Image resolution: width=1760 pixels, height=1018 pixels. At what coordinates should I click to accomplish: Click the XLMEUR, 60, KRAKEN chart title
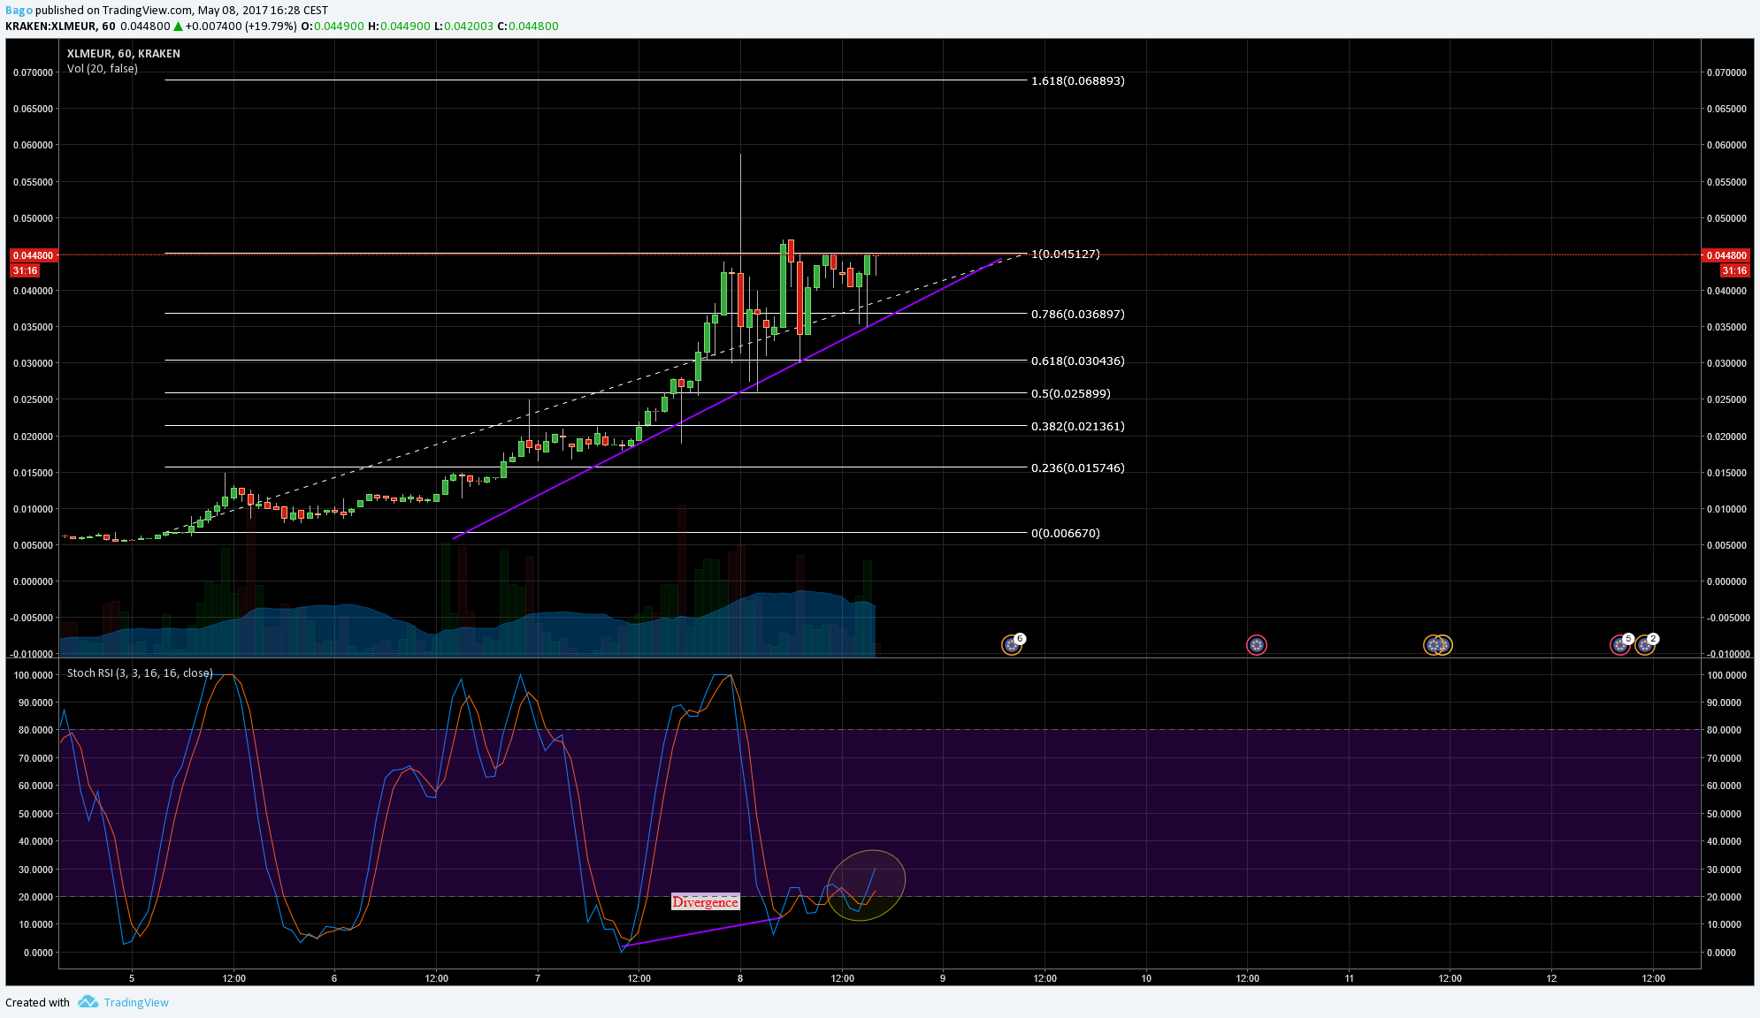[124, 53]
